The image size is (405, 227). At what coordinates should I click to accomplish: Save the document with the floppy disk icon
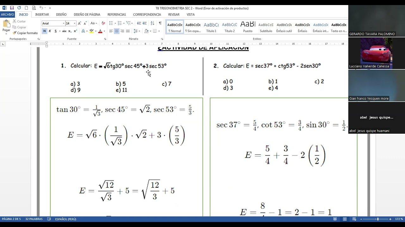[12, 8]
